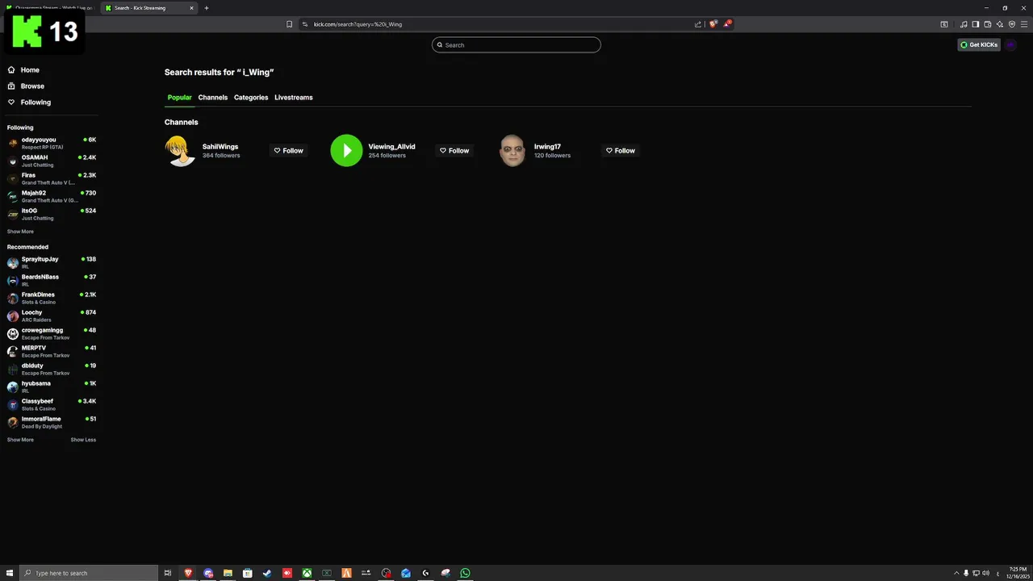Select the Popular results tab

[x=179, y=98]
